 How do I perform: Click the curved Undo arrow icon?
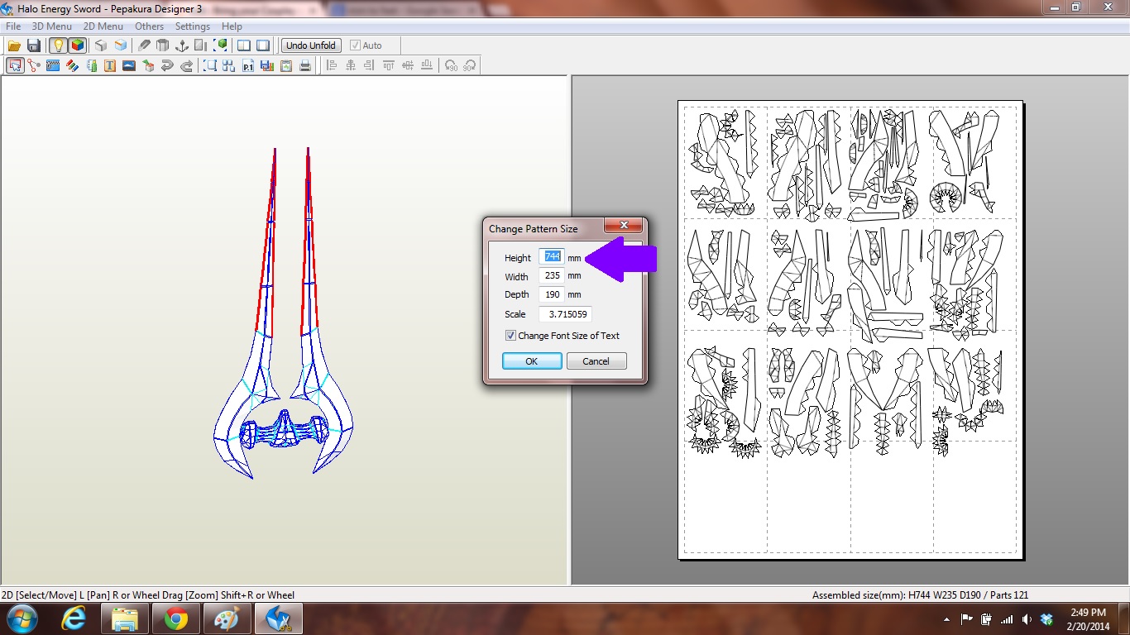(x=167, y=66)
